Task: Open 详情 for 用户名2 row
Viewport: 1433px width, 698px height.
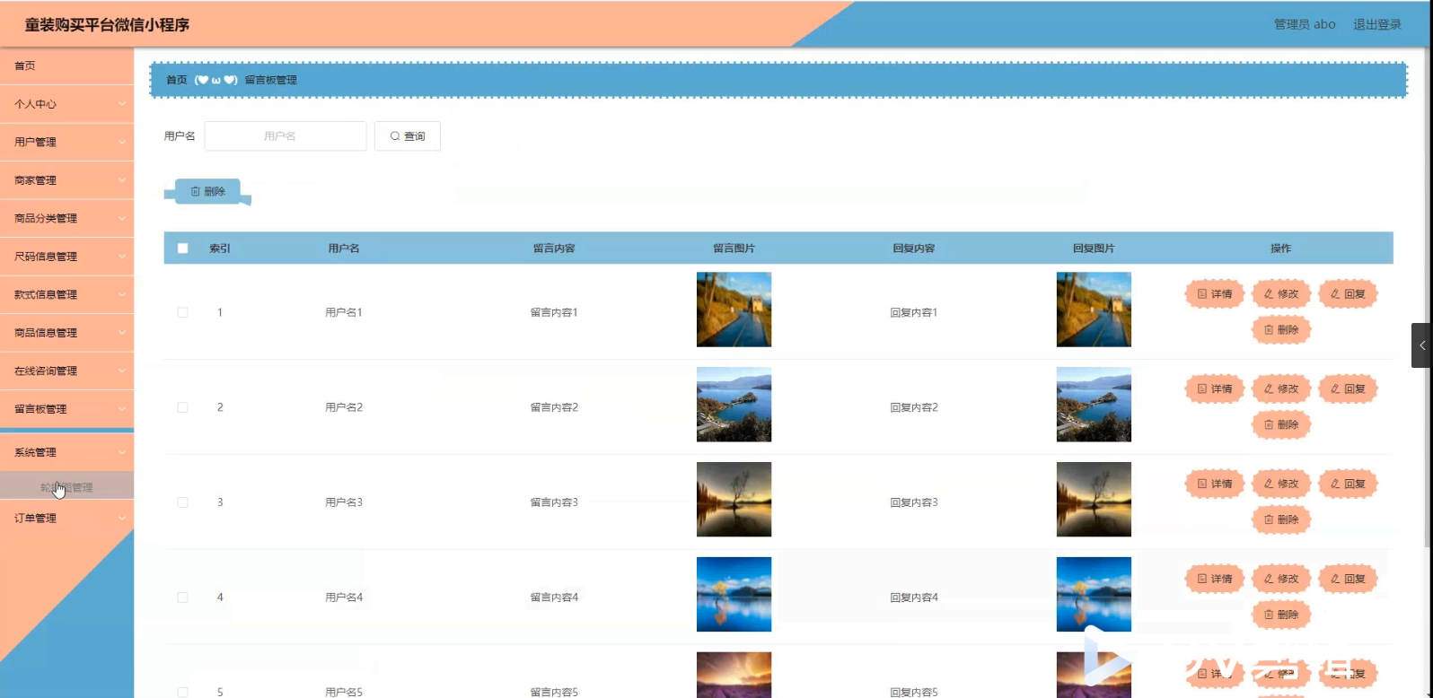Action: coord(1215,389)
